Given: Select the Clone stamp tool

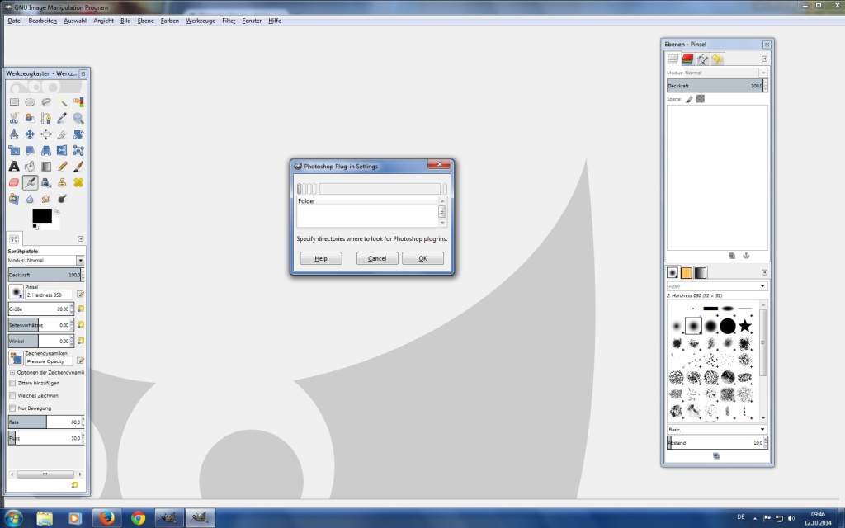Looking at the screenshot, I should (63, 182).
